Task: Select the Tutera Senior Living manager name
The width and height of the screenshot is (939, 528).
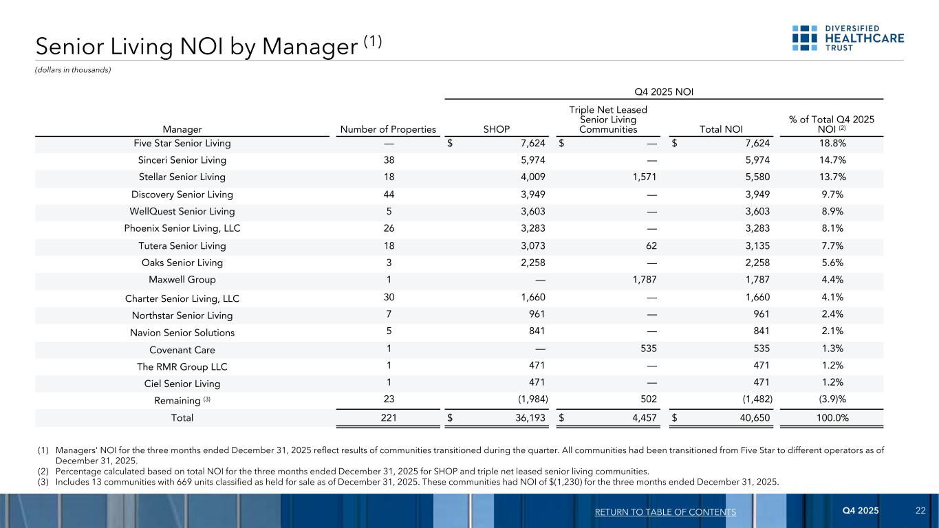Action: pyautogui.click(x=182, y=245)
